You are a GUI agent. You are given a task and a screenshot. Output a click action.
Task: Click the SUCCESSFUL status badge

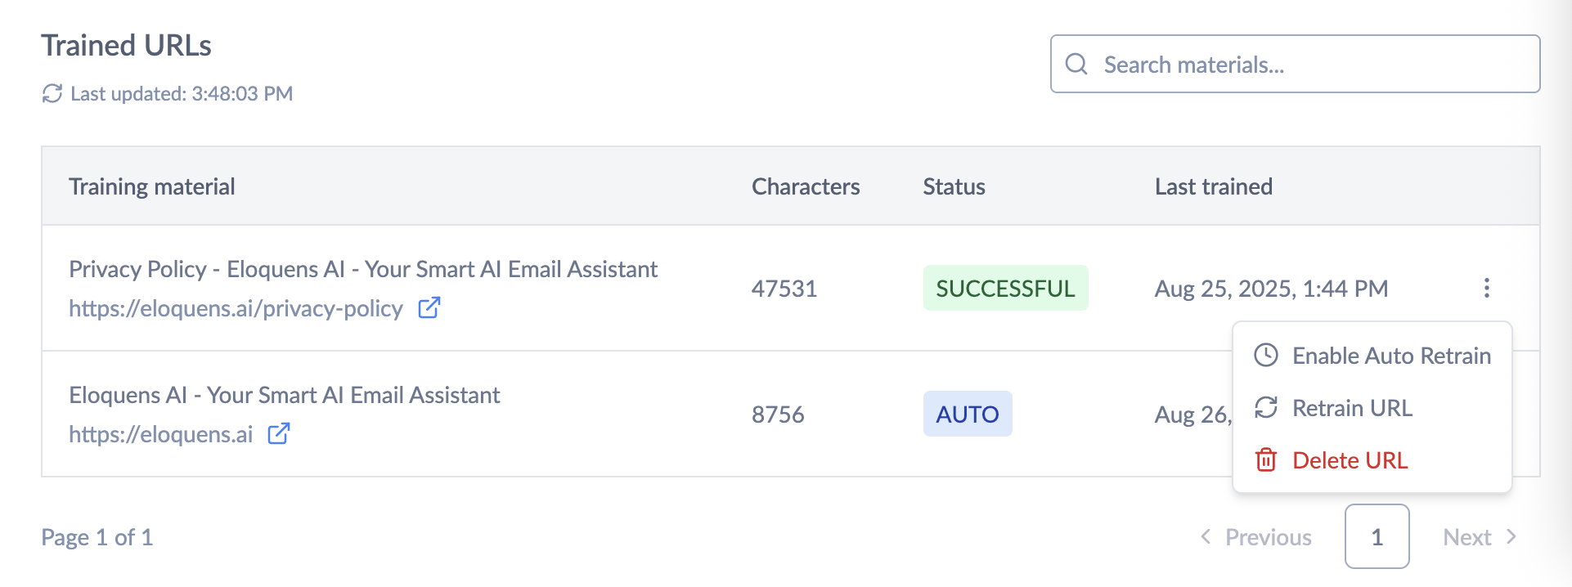1006,288
